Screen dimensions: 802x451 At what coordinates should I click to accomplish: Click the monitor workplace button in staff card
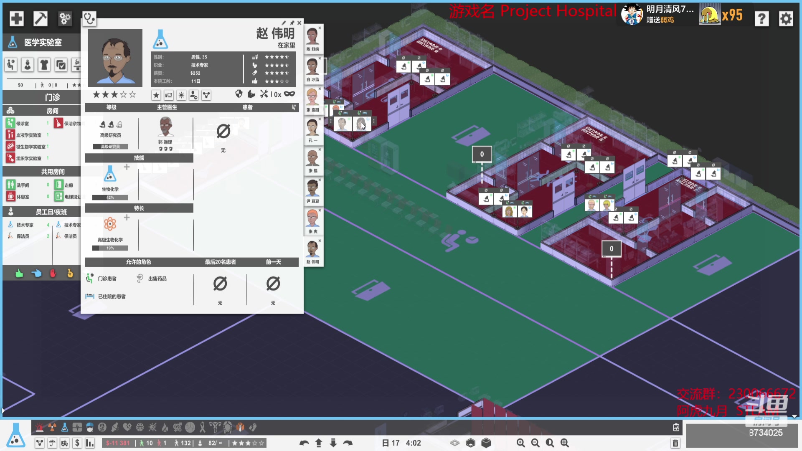(169, 95)
